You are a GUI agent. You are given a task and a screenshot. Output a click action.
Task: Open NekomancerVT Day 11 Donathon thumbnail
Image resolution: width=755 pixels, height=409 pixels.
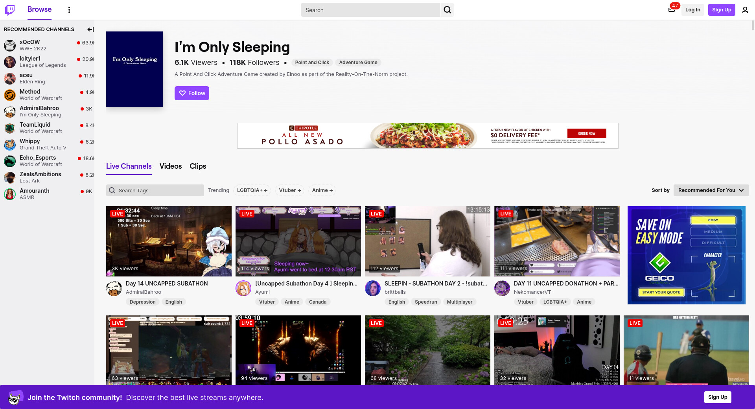pyautogui.click(x=557, y=241)
